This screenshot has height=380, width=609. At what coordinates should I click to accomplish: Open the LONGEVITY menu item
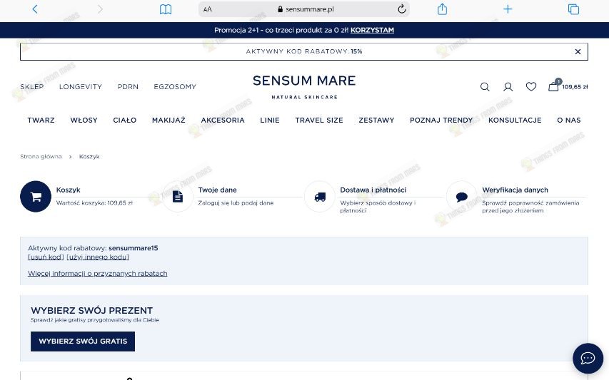(x=81, y=86)
